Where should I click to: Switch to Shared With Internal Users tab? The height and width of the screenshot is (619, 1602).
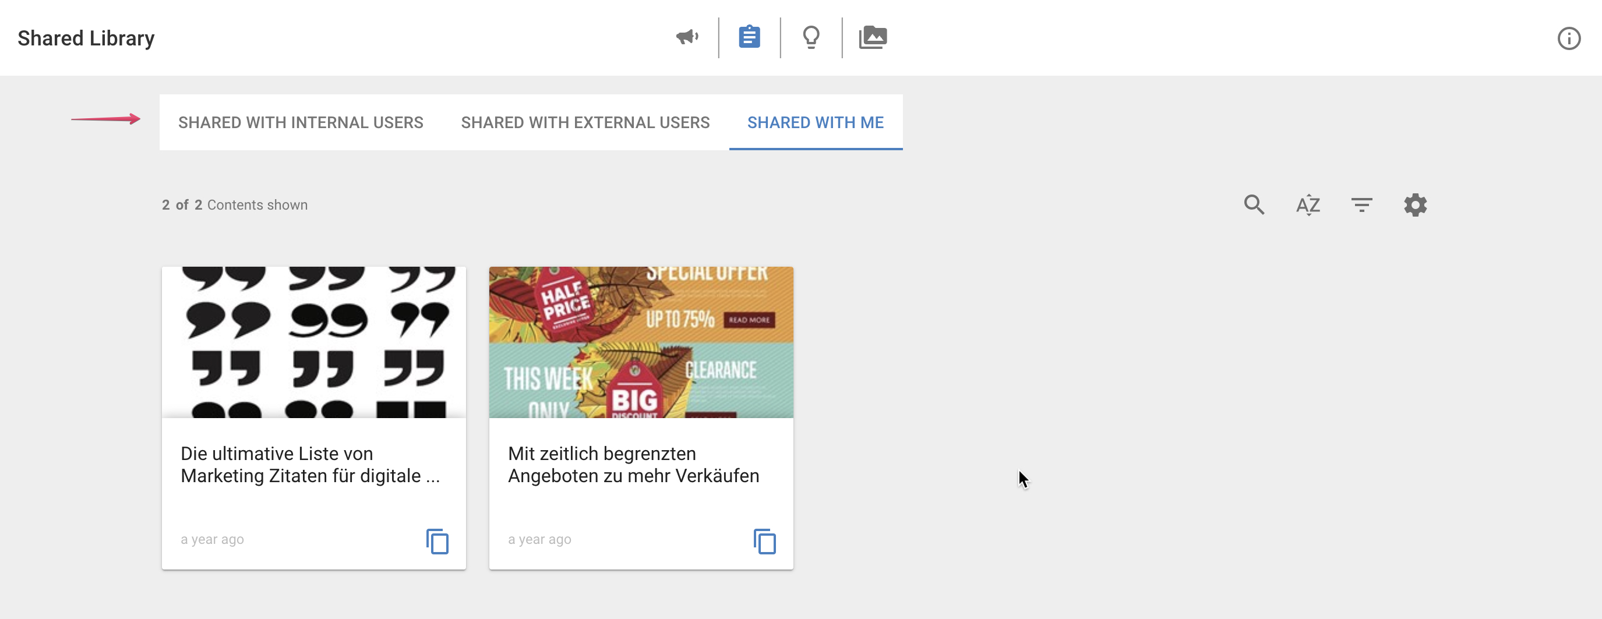pos(301,122)
